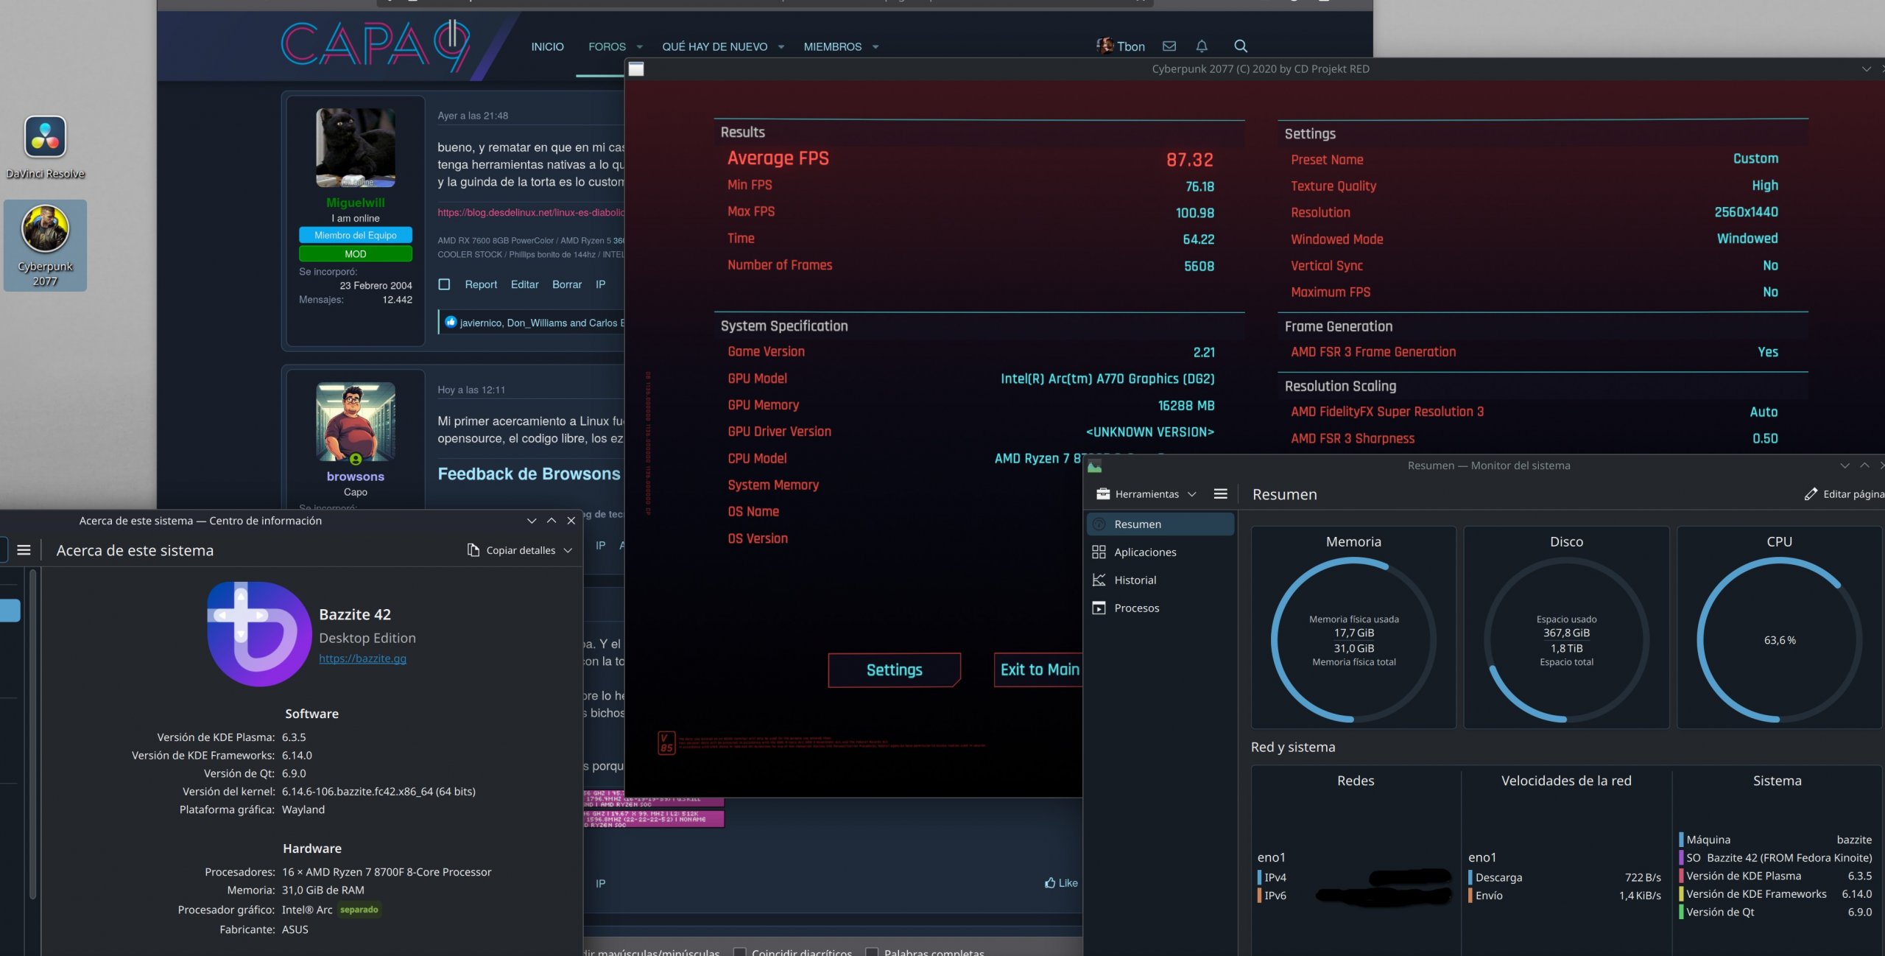Go to the MIEMBROS forum menu
The height and width of the screenshot is (956, 1885).
[832, 47]
